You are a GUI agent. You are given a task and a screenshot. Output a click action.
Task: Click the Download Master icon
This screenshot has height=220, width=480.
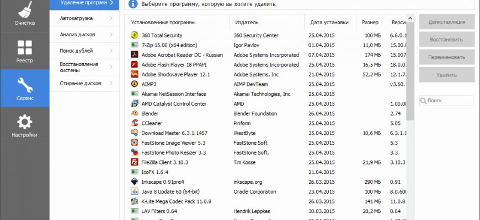coord(134,133)
